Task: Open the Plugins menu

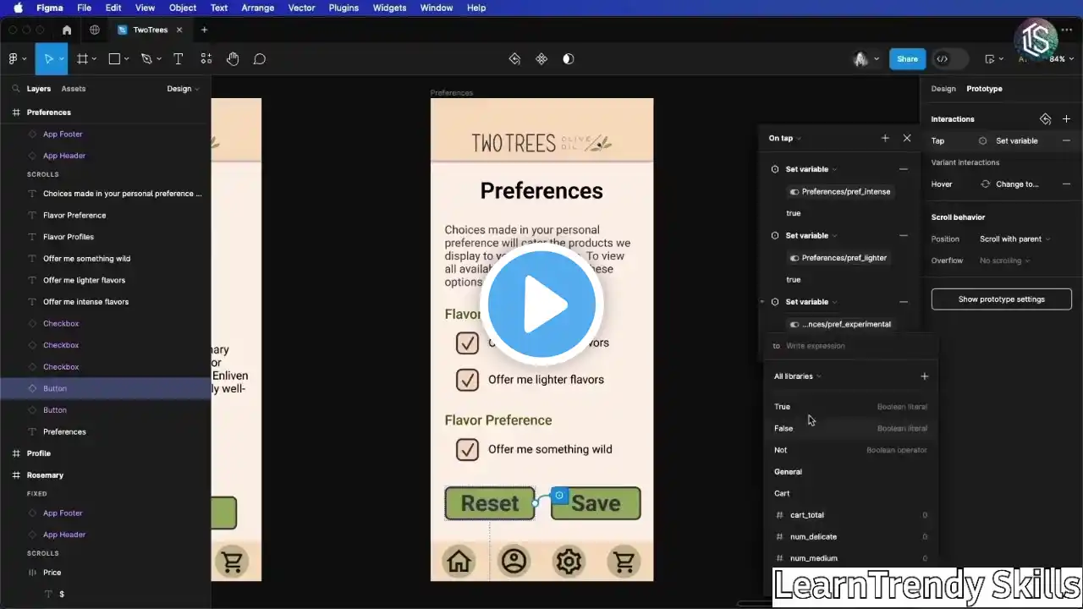Action: coord(344,8)
